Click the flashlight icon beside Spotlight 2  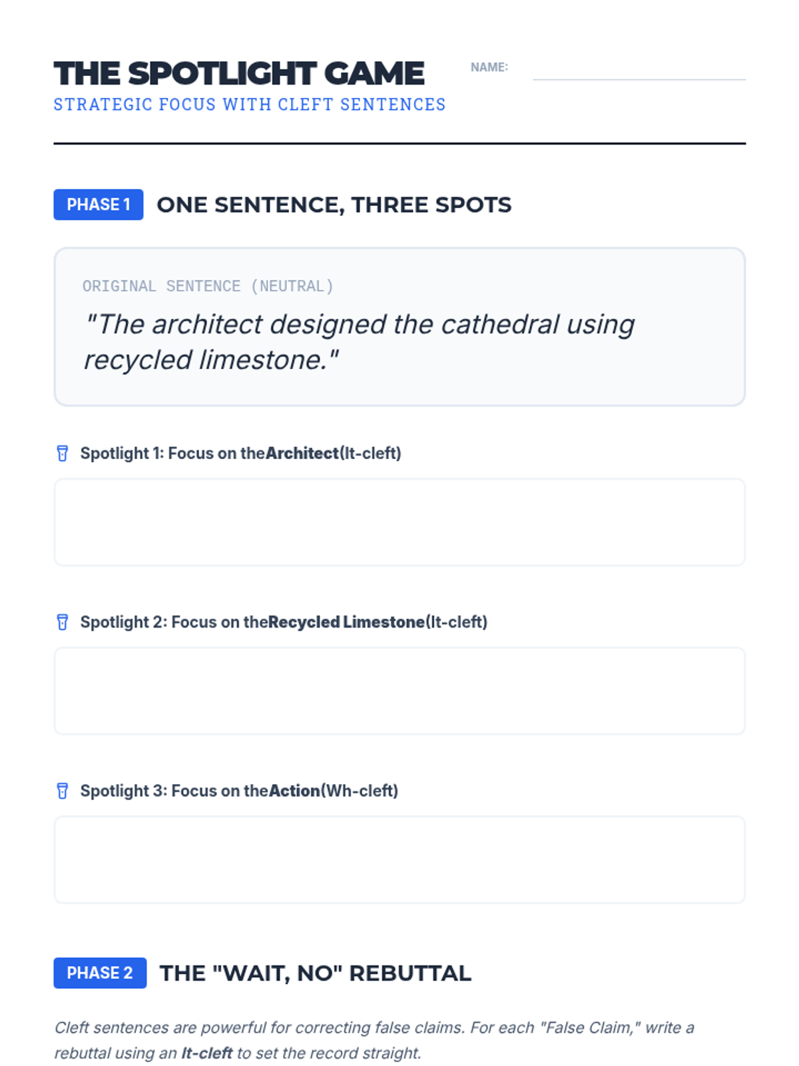click(x=63, y=622)
